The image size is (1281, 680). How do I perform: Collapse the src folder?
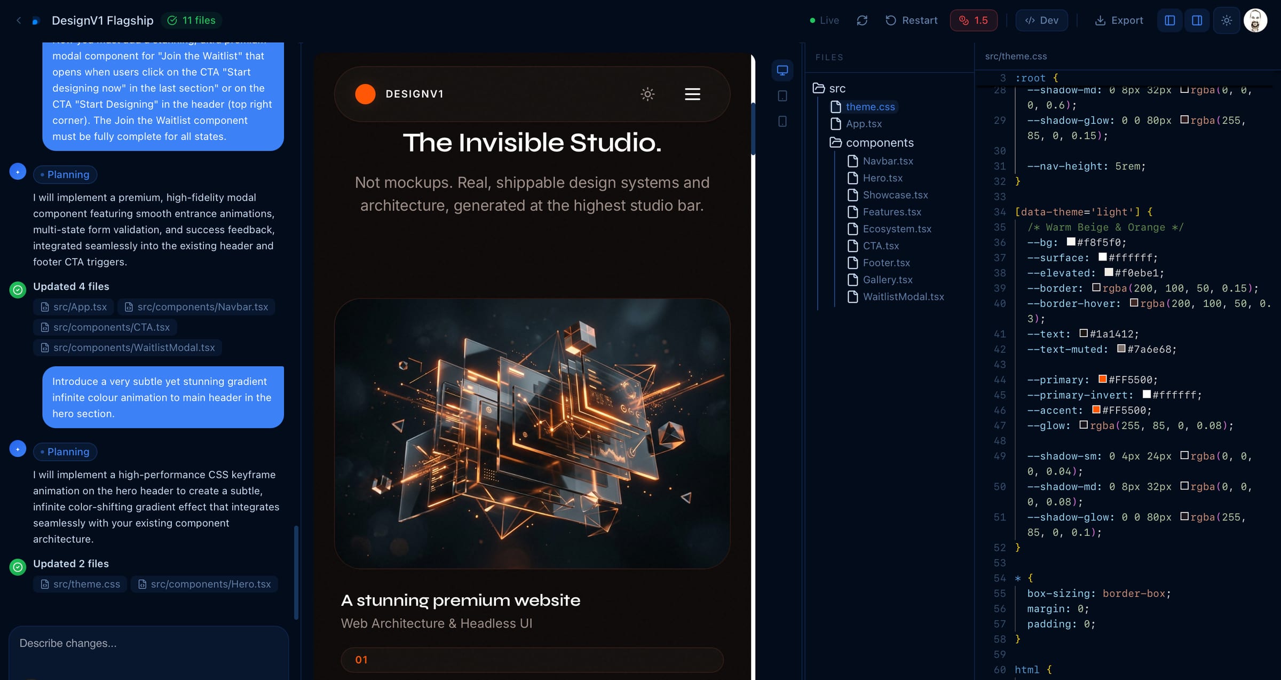[x=829, y=88]
